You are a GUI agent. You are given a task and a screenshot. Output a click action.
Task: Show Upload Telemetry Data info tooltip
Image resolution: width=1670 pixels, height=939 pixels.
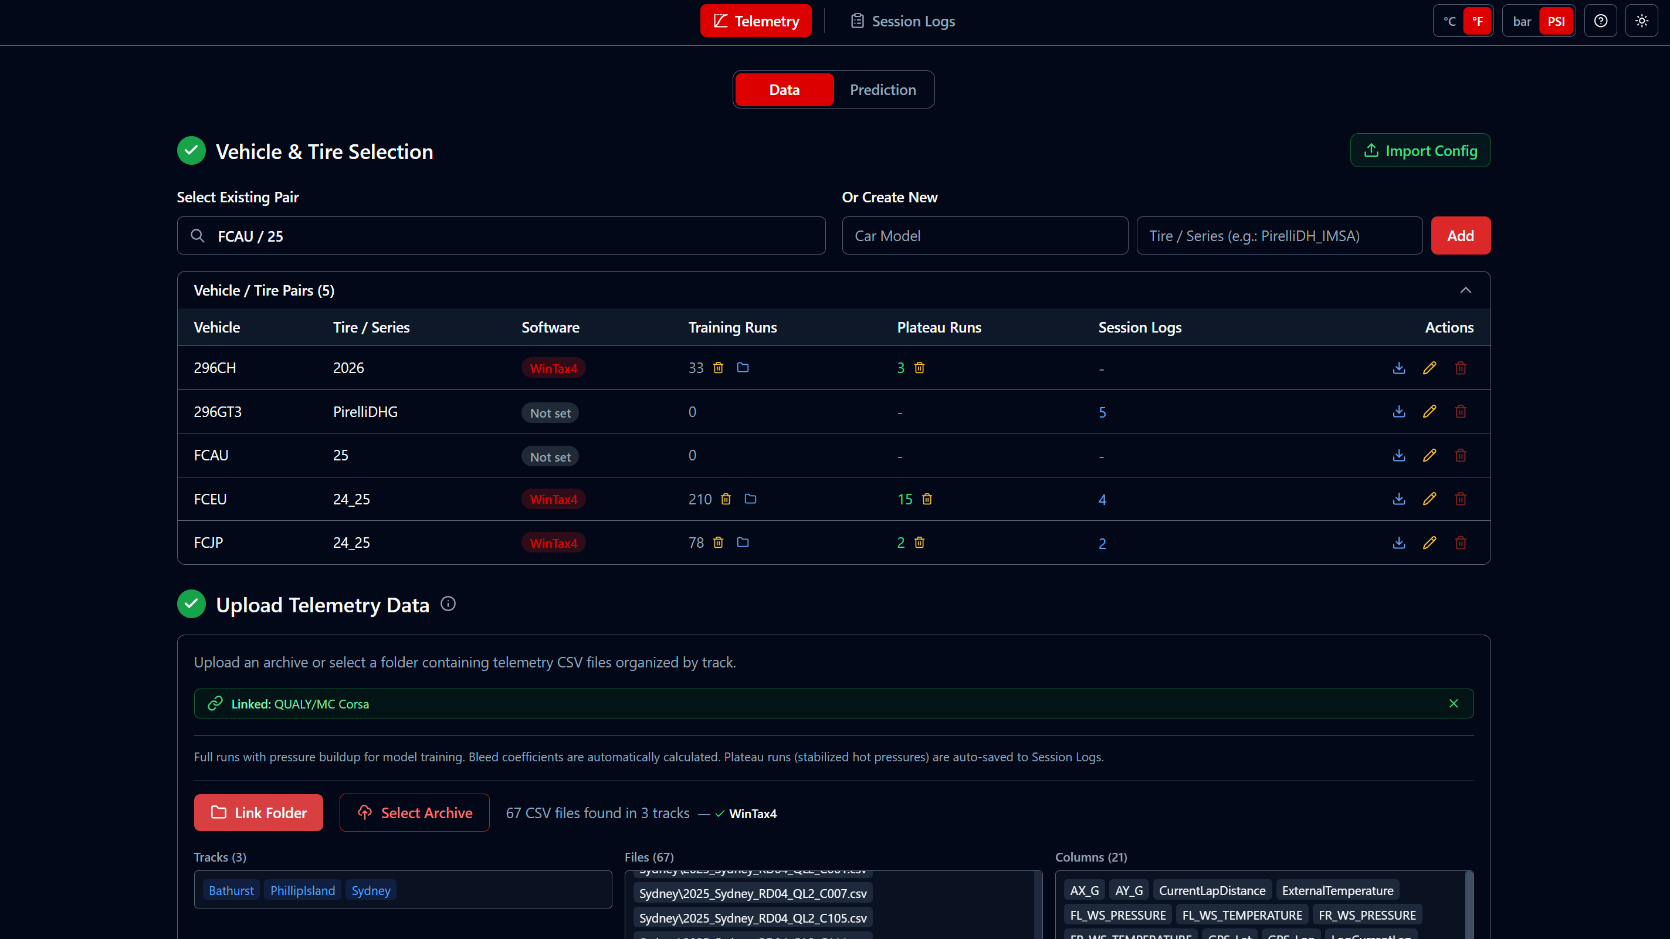coord(448,604)
